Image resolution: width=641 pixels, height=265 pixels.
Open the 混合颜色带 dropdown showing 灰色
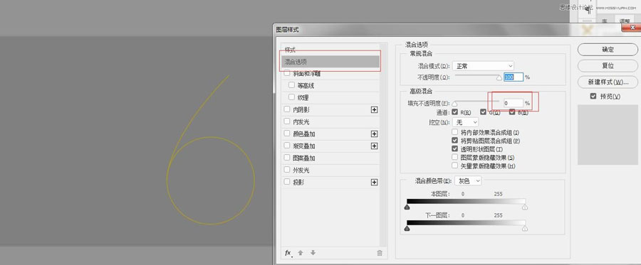[468, 180]
